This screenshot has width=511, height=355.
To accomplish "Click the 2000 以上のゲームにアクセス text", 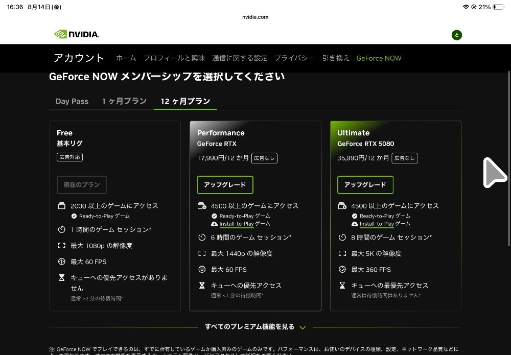I will point(114,206).
